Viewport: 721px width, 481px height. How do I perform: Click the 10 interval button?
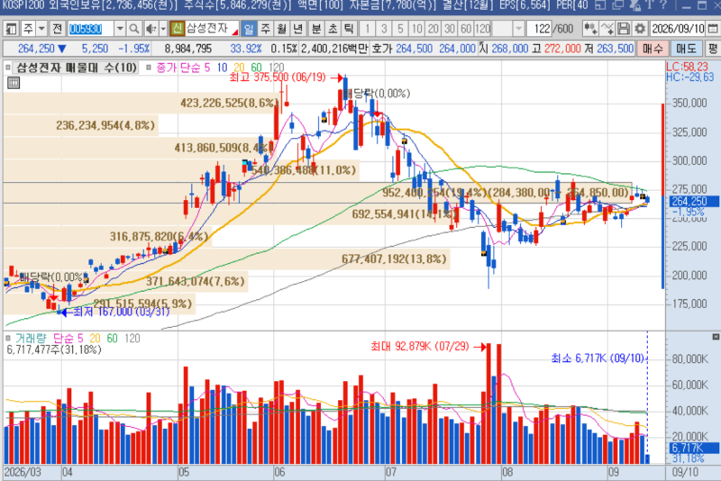(416, 29)
